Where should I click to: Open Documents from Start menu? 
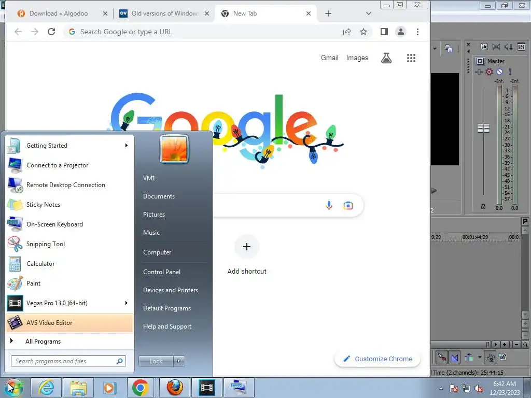click(159, 196)
